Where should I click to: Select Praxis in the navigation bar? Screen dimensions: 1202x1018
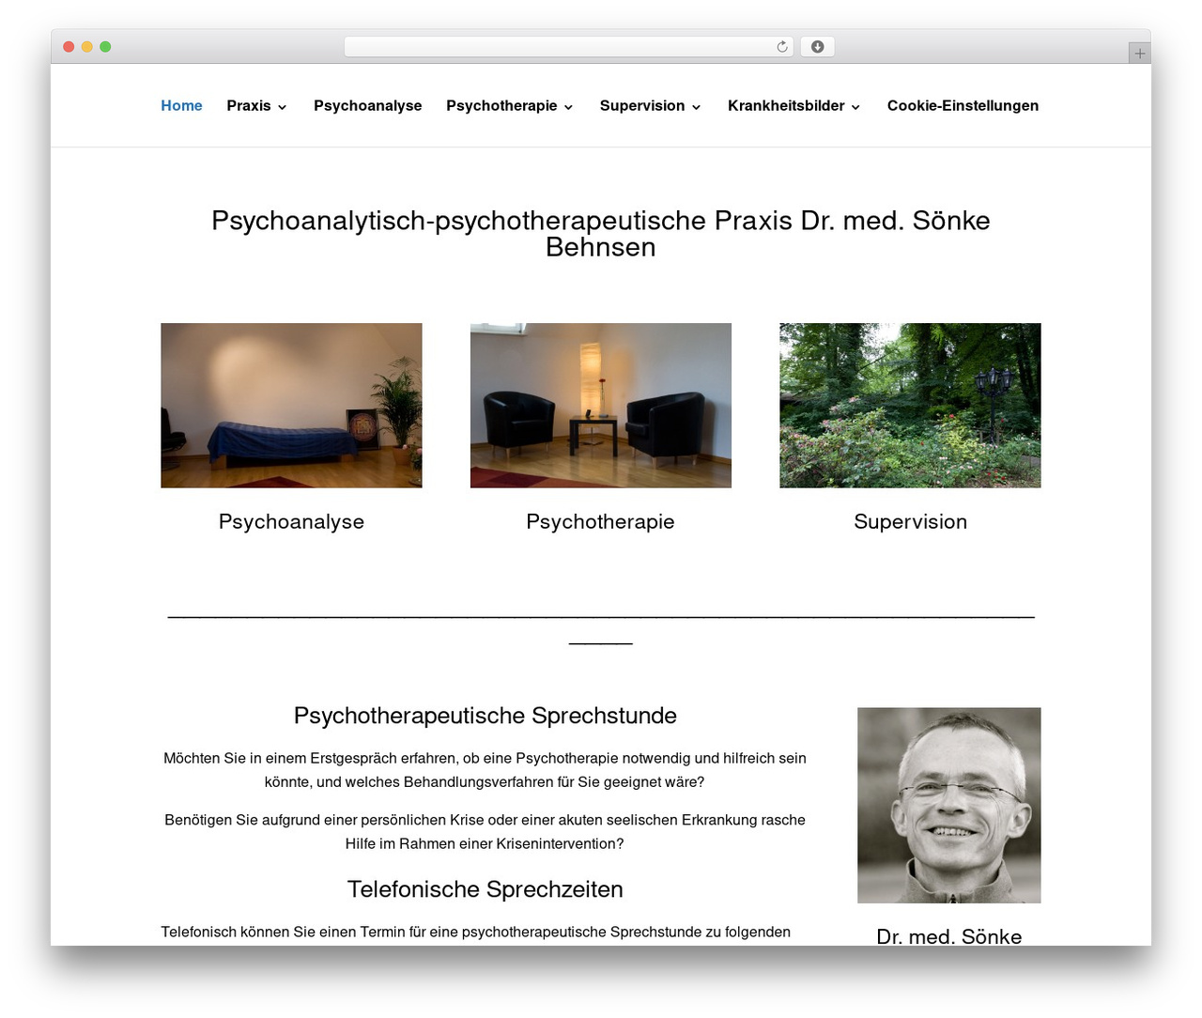click(x=249, y=106)
